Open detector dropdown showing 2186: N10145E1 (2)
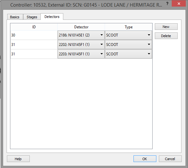The height and width of the screenshot is (168, 188). [81, 35]
